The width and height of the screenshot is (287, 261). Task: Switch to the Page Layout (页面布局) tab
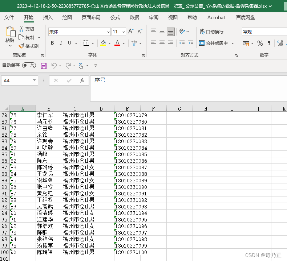(91, 17)
